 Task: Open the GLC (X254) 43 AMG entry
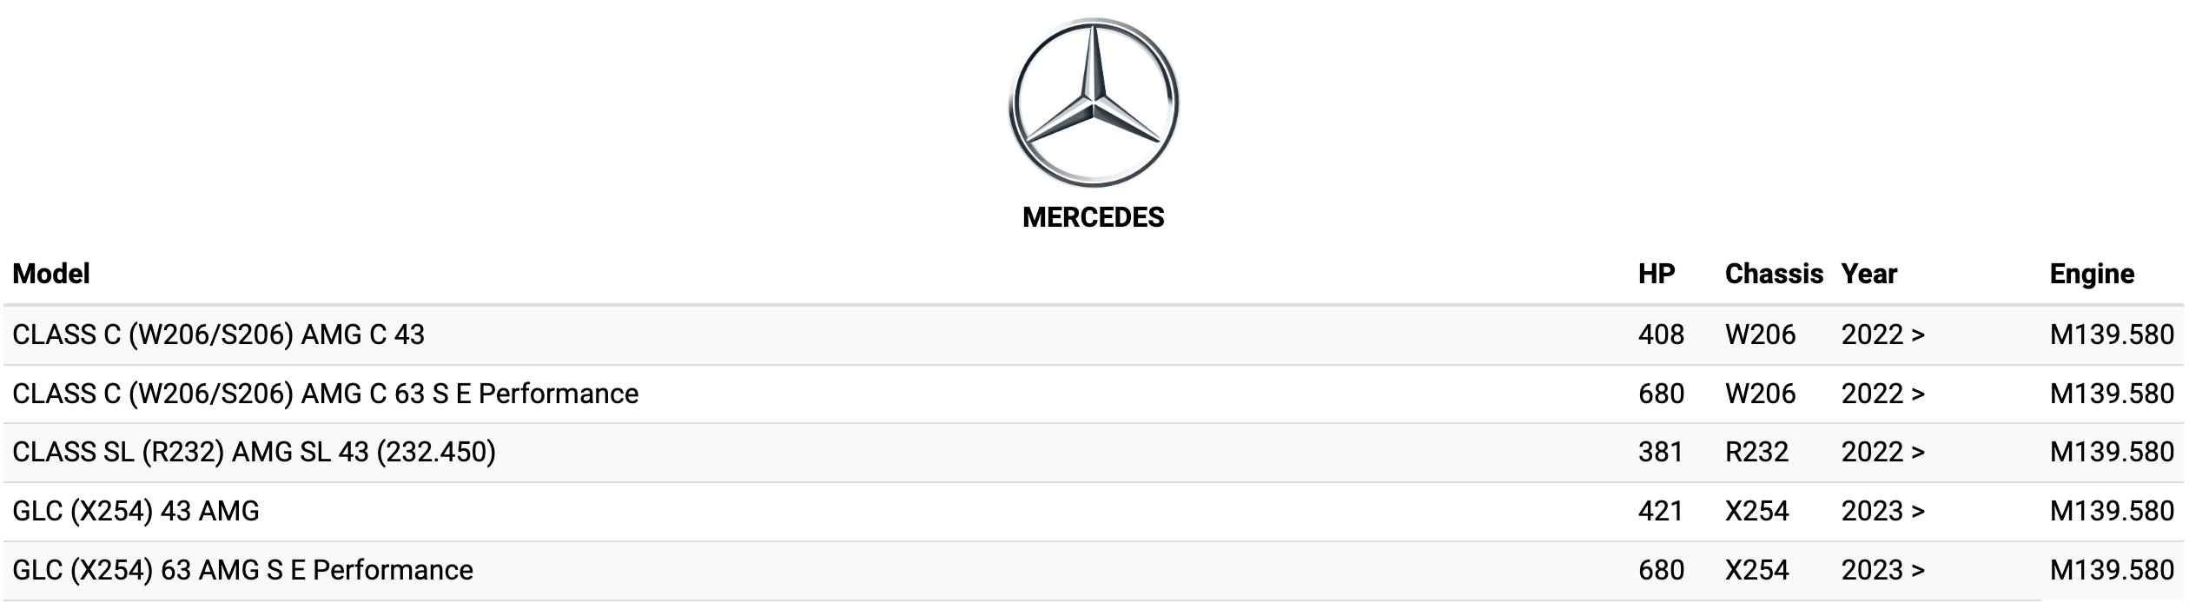coord(136,511)
